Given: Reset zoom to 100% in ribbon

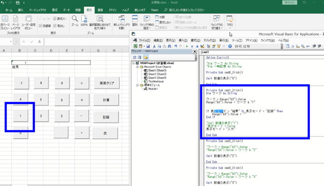Looking at the screenshot, I should point(84,21).
